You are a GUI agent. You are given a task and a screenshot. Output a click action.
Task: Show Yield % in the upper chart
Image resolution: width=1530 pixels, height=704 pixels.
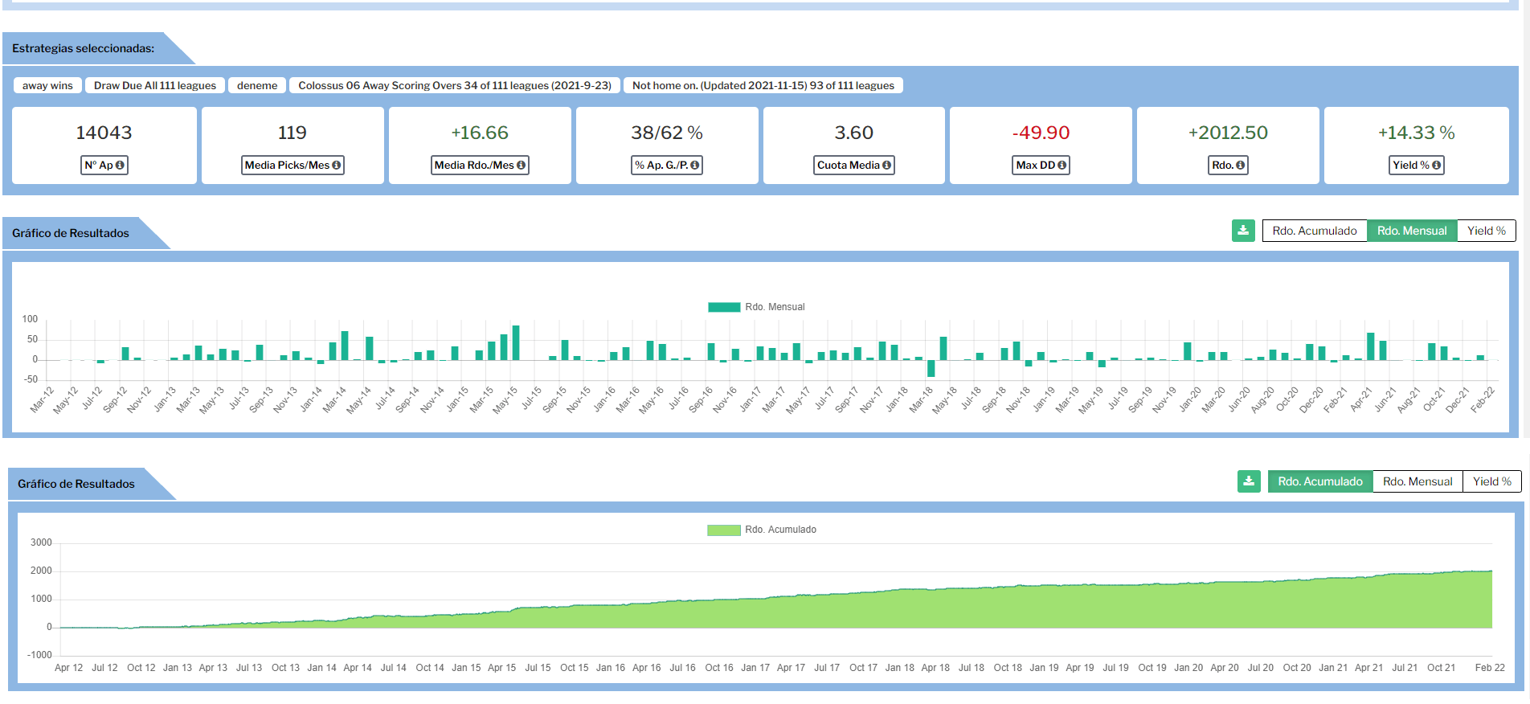coord(1486,231)
